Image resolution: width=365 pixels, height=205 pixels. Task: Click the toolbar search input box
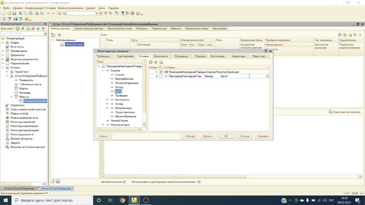[x=81, y=14]
